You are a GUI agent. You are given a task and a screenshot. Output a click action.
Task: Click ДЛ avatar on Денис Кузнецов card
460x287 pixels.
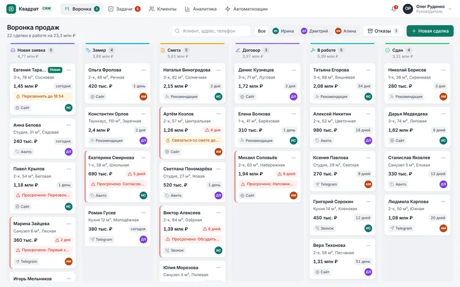[x=293, y=96]
